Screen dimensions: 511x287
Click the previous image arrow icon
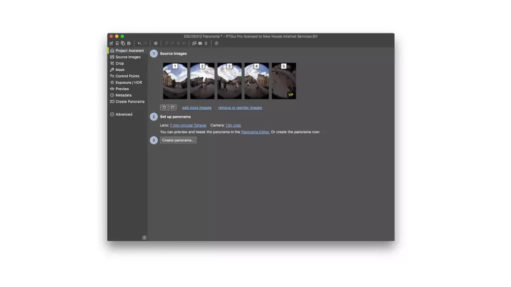pyautogui.click(x=178, y=43)
